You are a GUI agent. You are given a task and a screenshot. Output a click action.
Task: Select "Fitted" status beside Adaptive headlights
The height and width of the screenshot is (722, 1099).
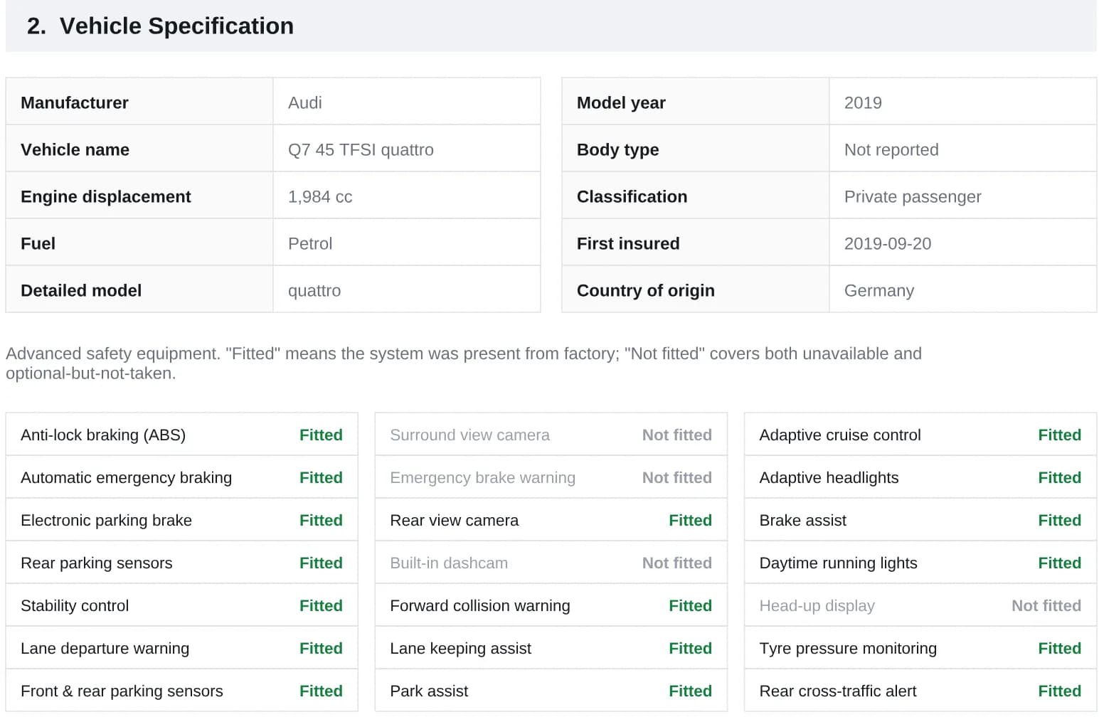click(1059, 477)
